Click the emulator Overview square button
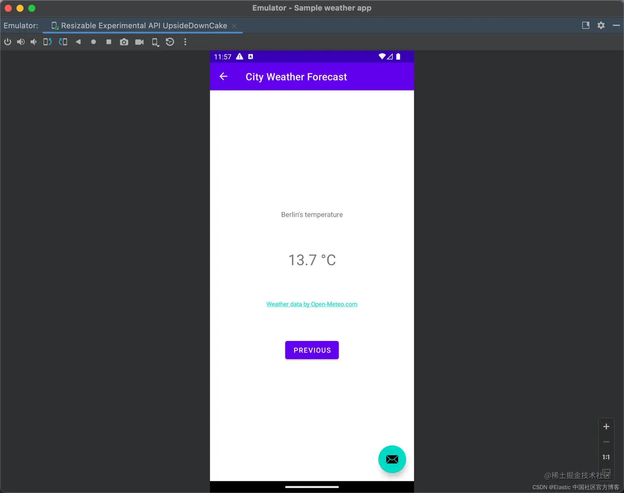Viewport: 624px width, 493px height. coord(109,42)
